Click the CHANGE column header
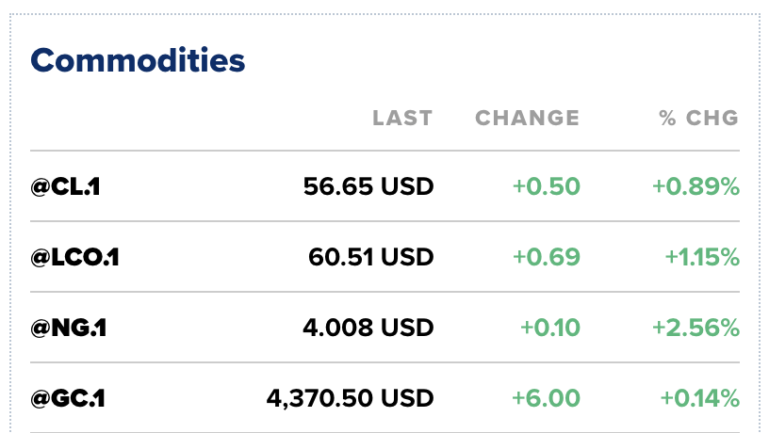 pos(527,119)
